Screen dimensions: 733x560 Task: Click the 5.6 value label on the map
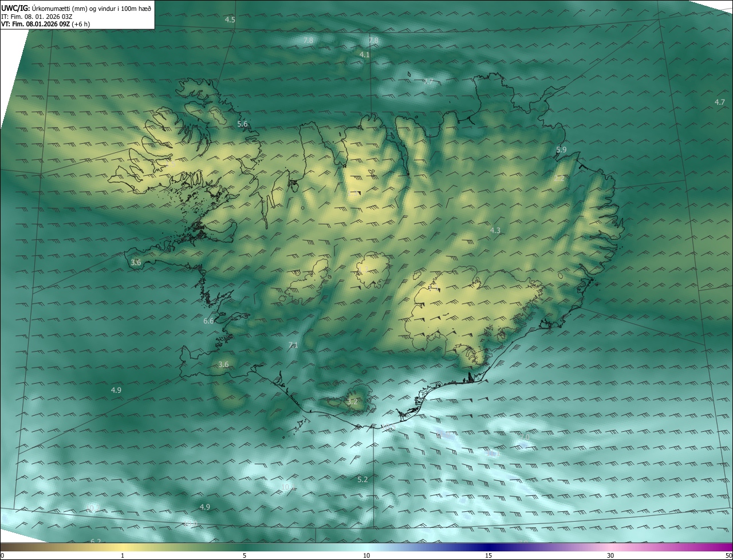[242, 124]
